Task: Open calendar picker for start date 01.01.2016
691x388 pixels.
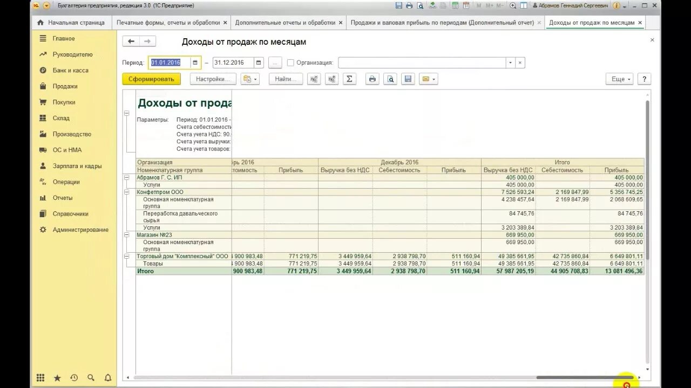Action: (x=195, y=63)
